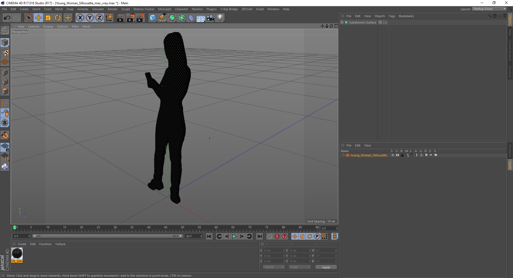513x278 pixels.
Task: Toggle Z axis lock
Action: click(x=99, y=18)
